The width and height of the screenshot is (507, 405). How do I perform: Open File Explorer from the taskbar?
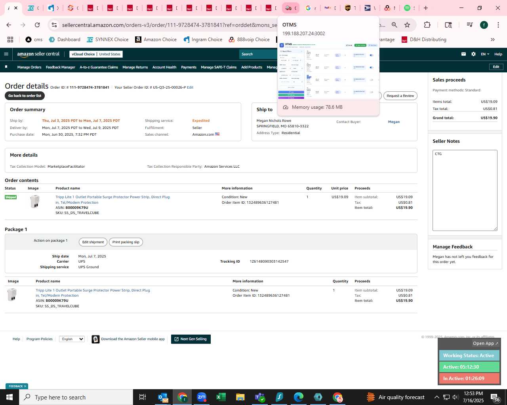click(240, 397)
